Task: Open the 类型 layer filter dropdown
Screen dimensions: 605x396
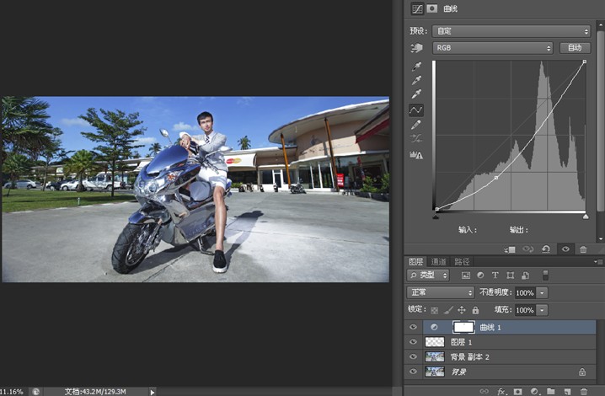Action: pos(428,276)
